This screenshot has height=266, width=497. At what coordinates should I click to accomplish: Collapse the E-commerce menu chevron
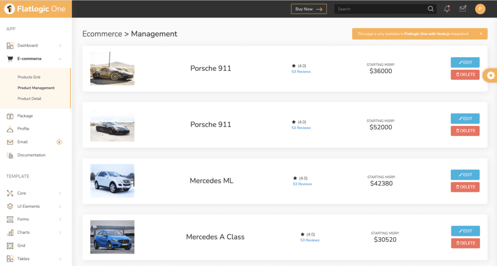pyautogui.click(x=60, y=59)
